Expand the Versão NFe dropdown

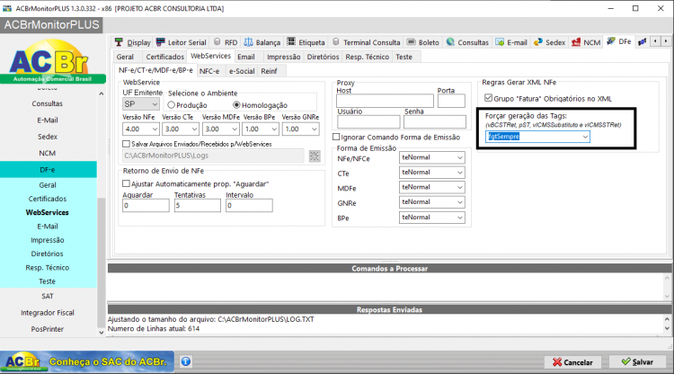click(x=141, y=129)
